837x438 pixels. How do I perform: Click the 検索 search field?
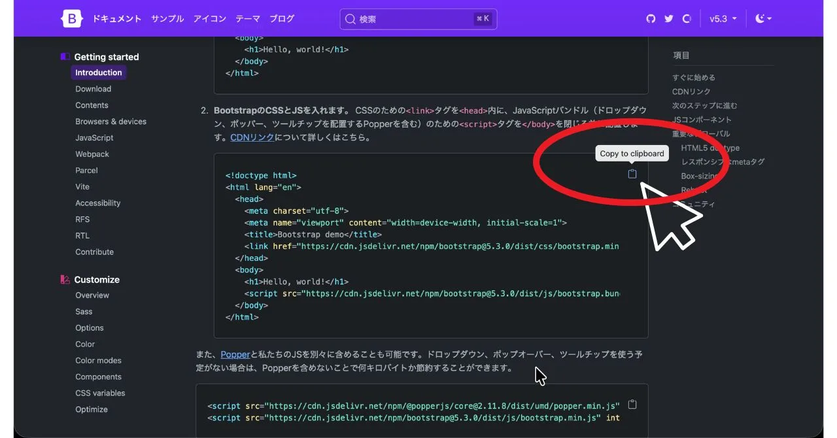418,19
